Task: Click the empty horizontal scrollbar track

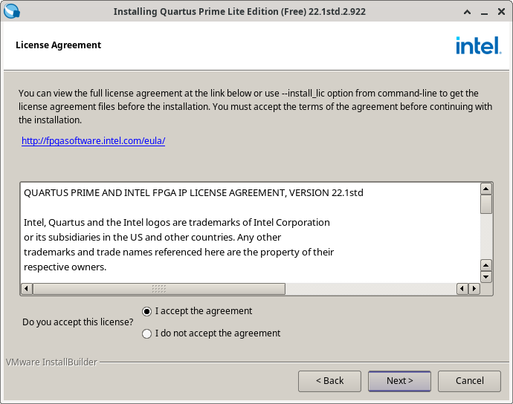Action: (x=371, y=289)
